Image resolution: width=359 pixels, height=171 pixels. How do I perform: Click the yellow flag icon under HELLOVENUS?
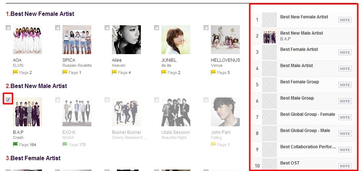[x=213, y=72]
